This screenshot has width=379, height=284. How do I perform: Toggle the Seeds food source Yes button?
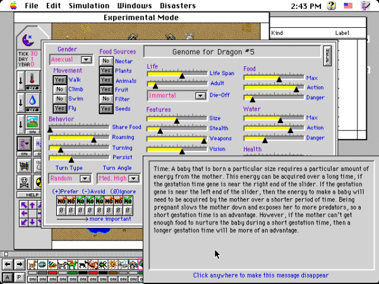point(106,109)
